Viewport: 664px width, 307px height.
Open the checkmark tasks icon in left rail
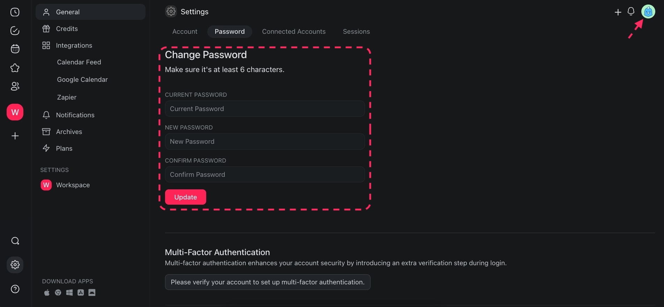(15, 31)
